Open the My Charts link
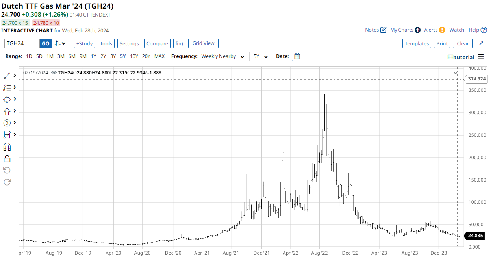493x262 pixels. point(402,30)
